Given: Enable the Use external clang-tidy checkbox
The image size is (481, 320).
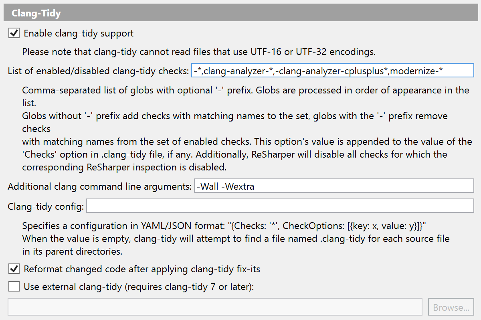Looking at the screenshot, I should click(x=14, y=287).
